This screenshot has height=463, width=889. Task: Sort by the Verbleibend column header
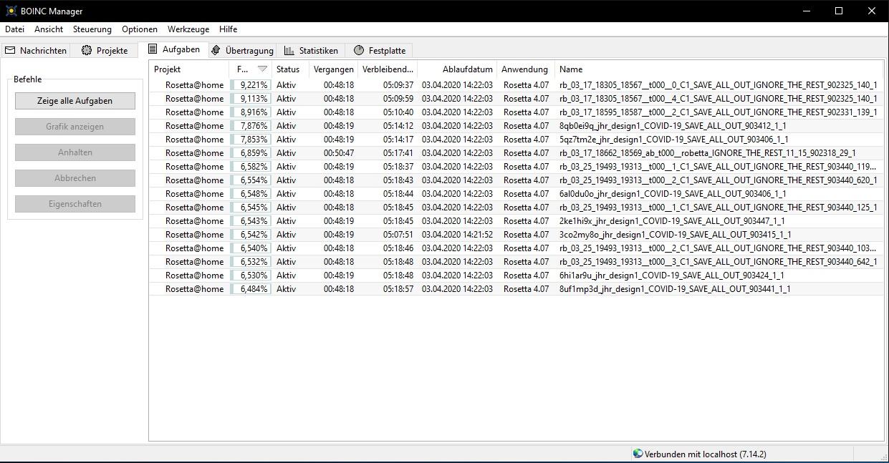point(388,69)
